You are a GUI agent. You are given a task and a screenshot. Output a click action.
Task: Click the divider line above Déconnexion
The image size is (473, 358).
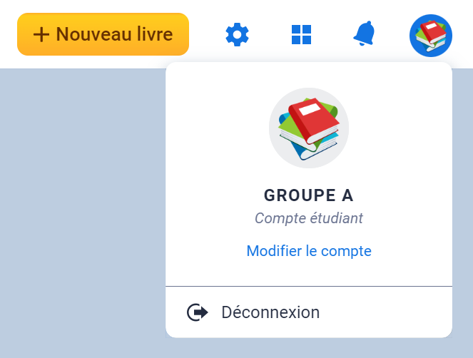pyautogui.click(x=309, y=286)
